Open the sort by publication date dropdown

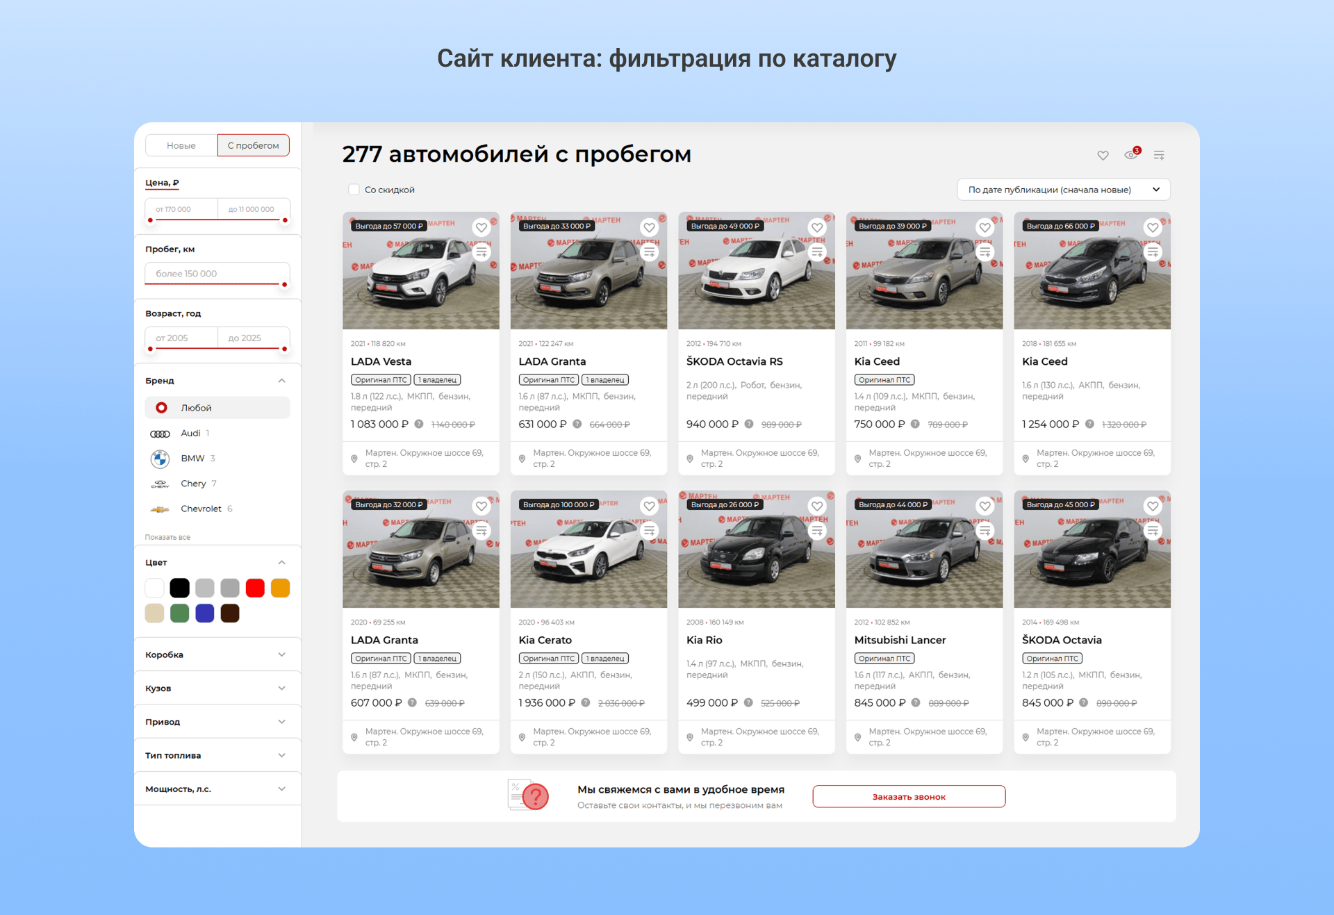(1063, 190)
